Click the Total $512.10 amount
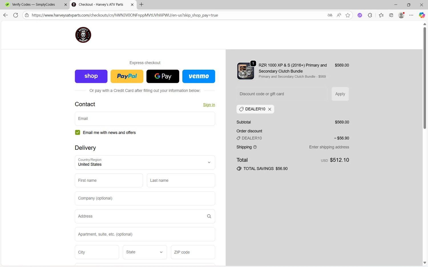Viewport: 428px width, 267px height. tap(339, 160)
